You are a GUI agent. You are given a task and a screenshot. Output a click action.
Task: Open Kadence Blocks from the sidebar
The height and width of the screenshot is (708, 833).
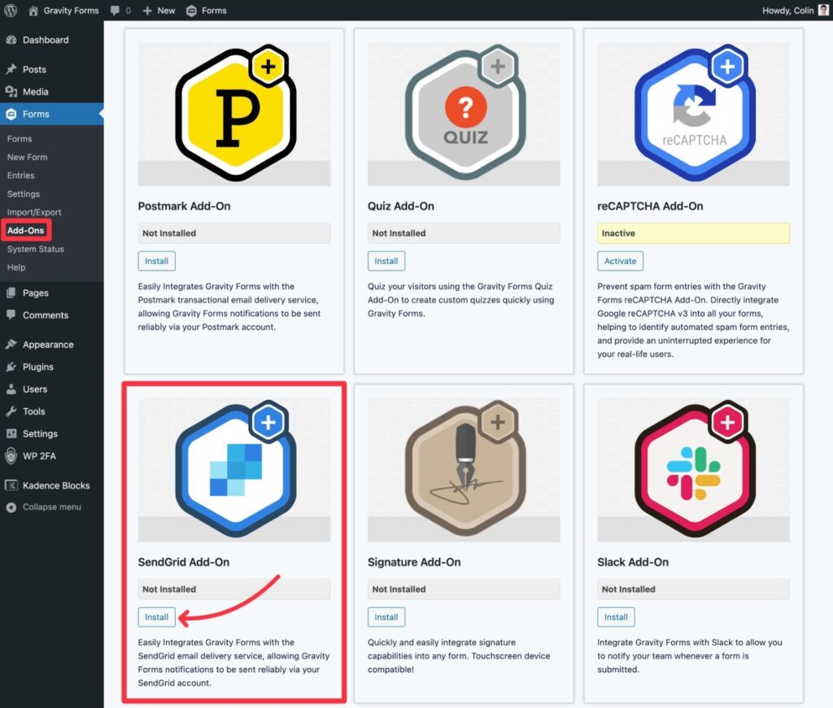pos(11,485)
